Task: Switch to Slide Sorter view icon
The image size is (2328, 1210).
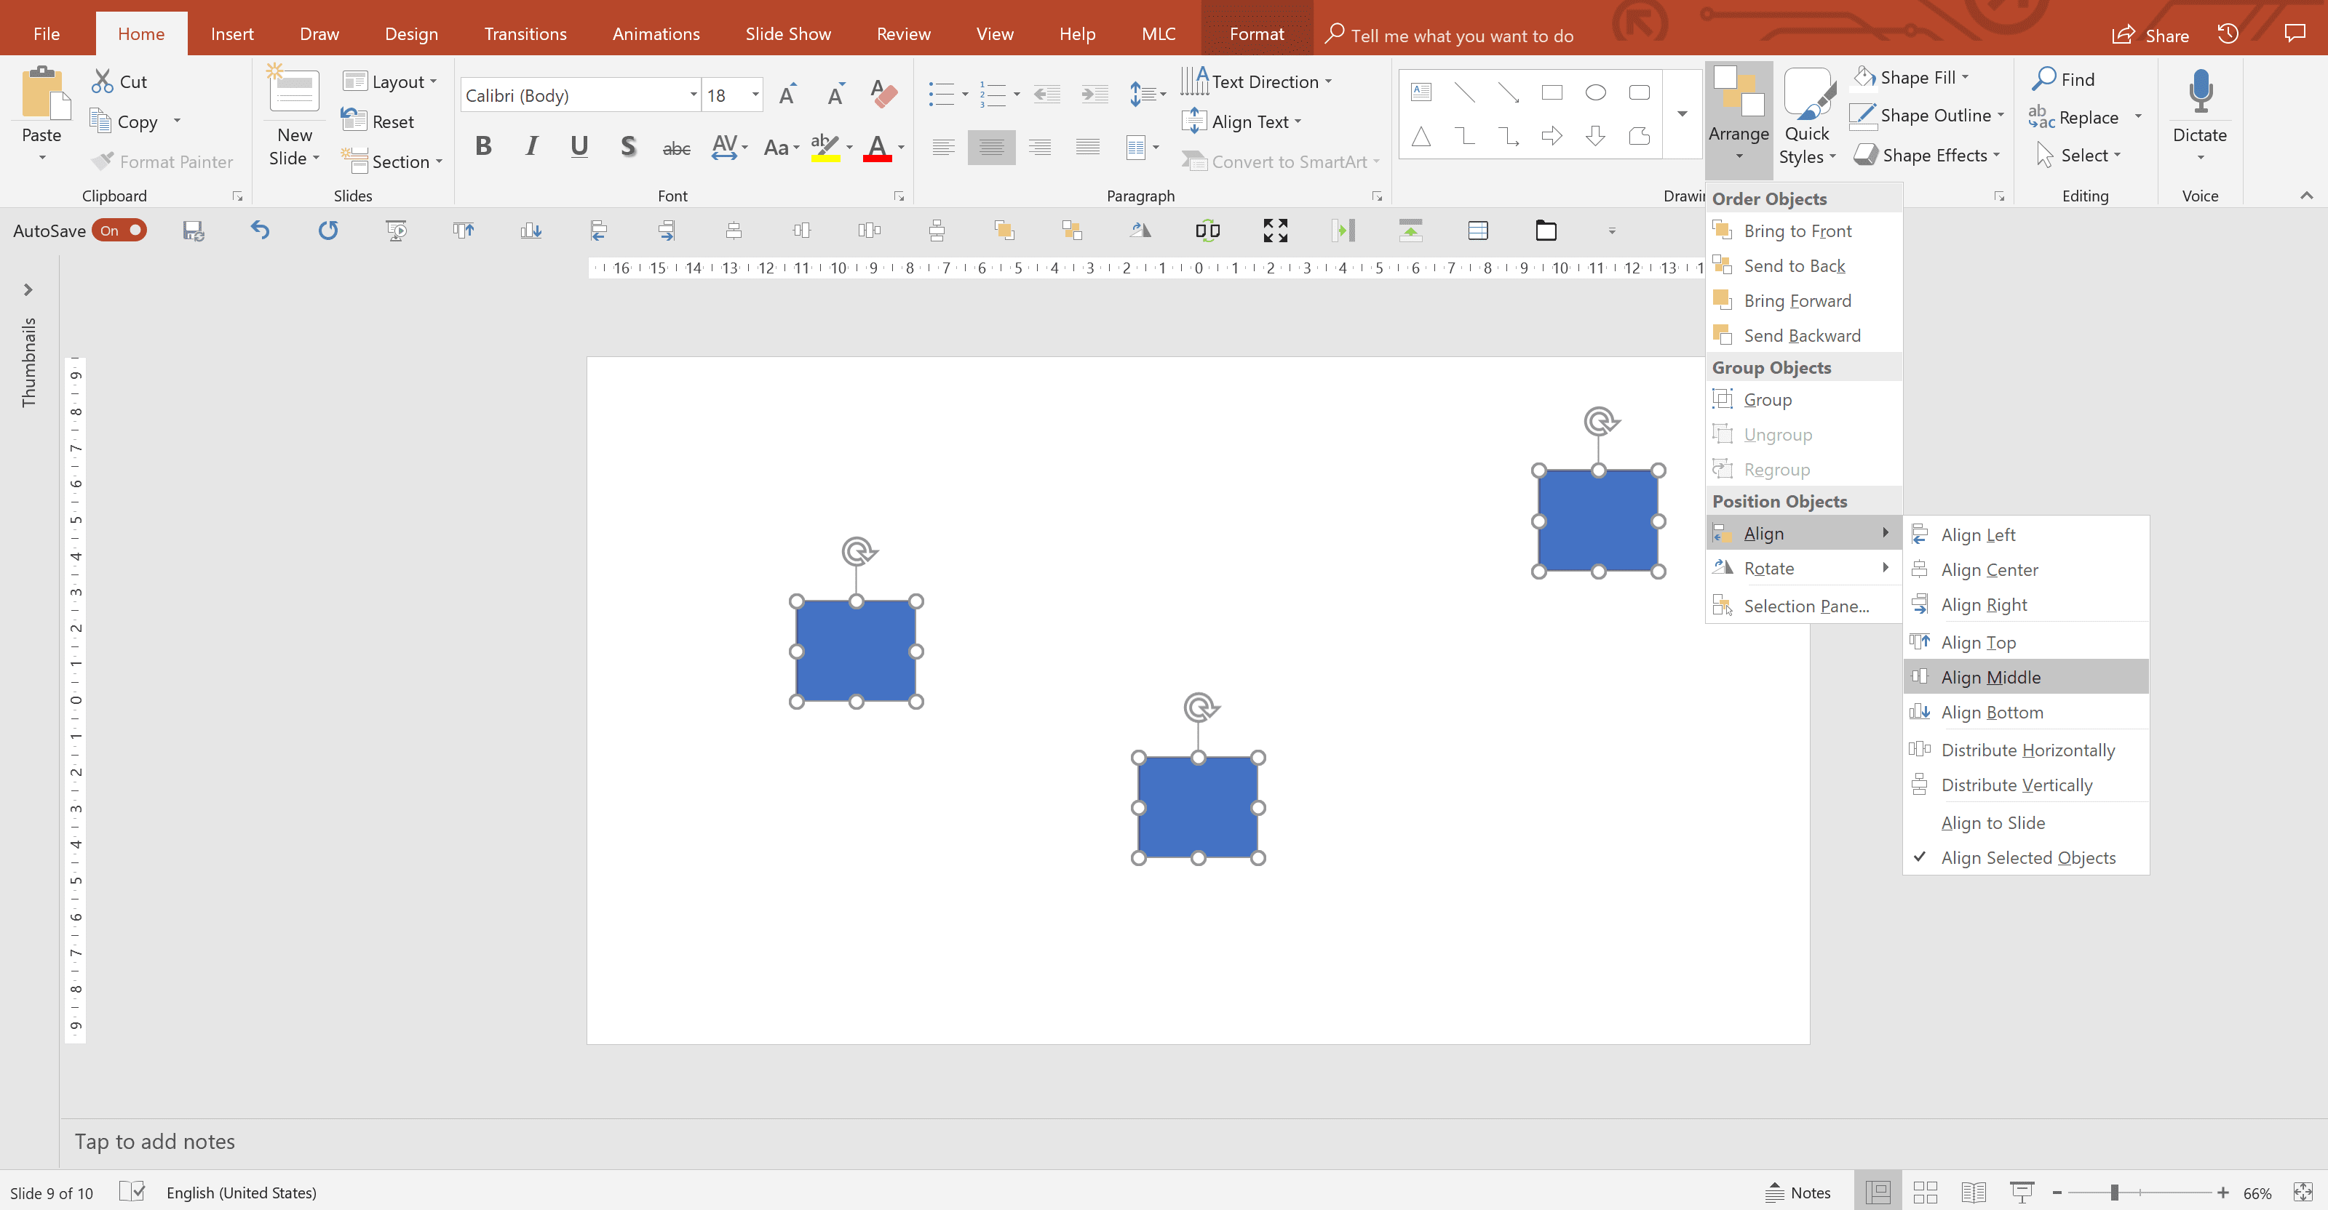Action: (1925, 1192)
